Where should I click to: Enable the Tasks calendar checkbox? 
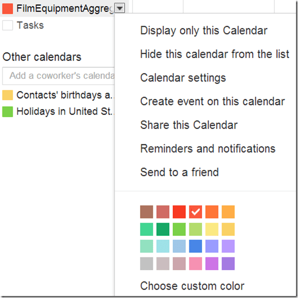point(7,25)
